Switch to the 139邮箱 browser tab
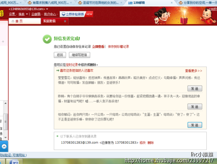 150,3
